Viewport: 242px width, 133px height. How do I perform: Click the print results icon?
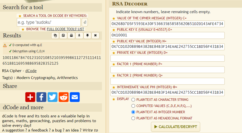pyautogui.click(x=71, y=35)
